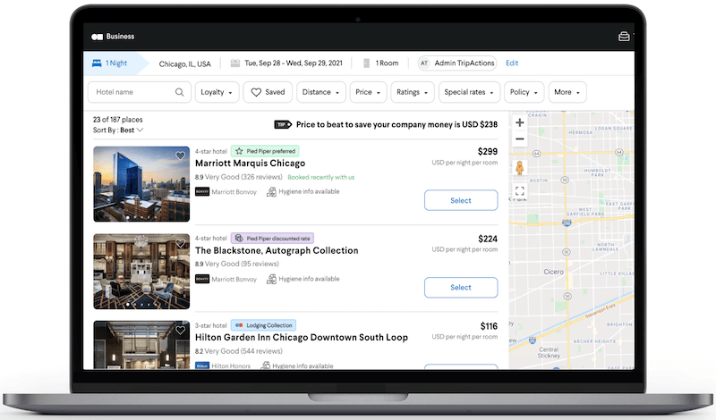Open the Distance filter dropdown
Image resolution: width=716 pixels, height=420 pixels.
320,92
